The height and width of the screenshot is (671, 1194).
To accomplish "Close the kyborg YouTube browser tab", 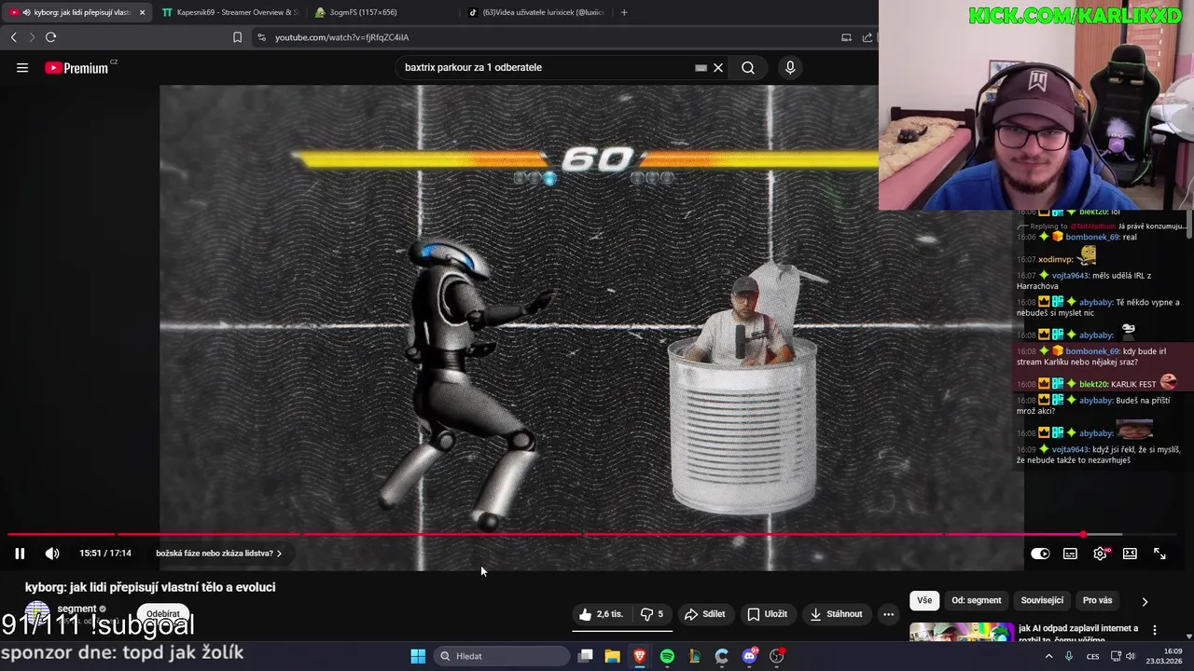I will click(142, 12).
